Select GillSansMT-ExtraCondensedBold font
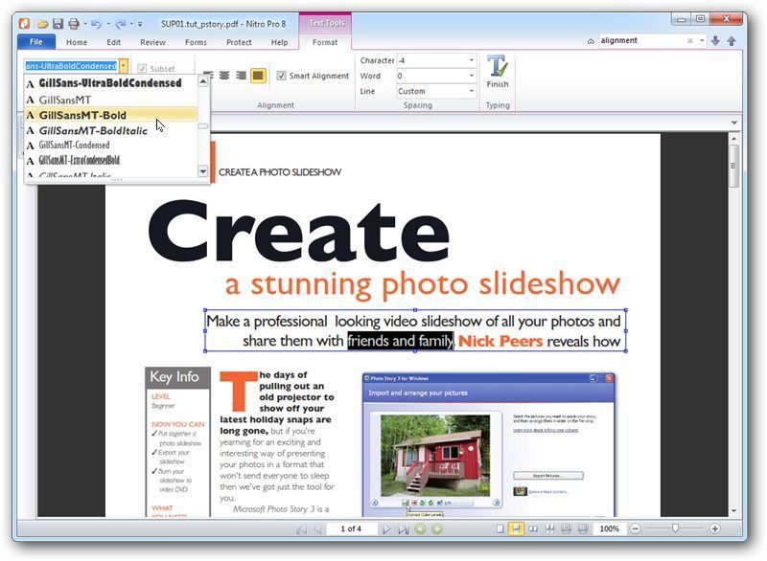Image resolution: width=767 pixels, height=561 pixels. point(110,160)
